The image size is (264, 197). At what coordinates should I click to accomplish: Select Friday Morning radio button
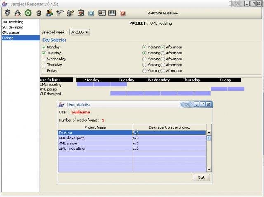coord(144,70)
